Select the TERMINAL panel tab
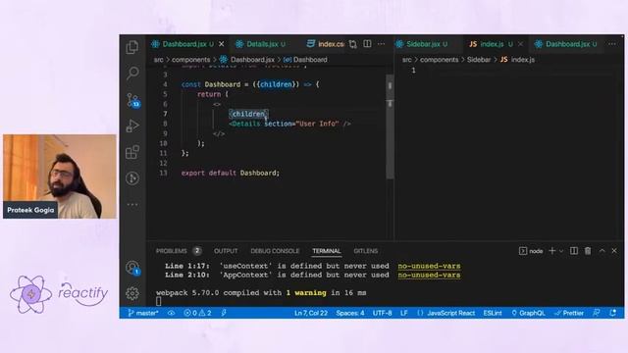The image size is (628, 353). [327, 251]
